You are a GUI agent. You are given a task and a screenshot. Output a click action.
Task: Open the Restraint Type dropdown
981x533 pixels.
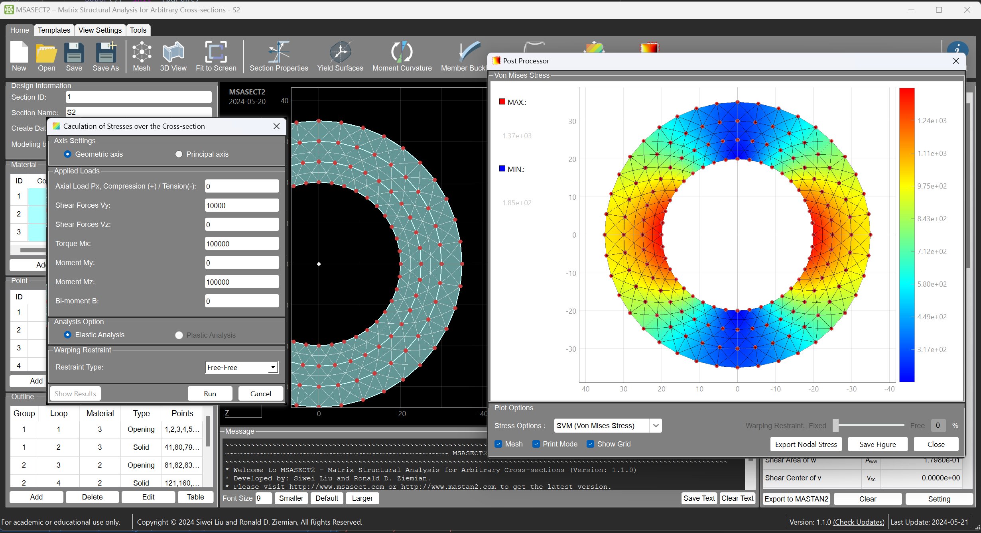pyautogui.click(x=242, y=367)
